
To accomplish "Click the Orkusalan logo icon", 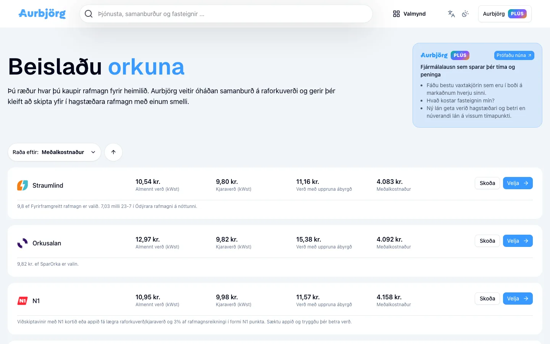I will coord(23,243).
